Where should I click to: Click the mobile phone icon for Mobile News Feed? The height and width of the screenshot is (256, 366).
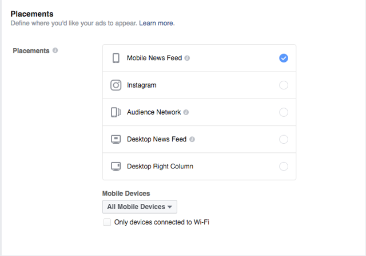(x=116, y=58)
